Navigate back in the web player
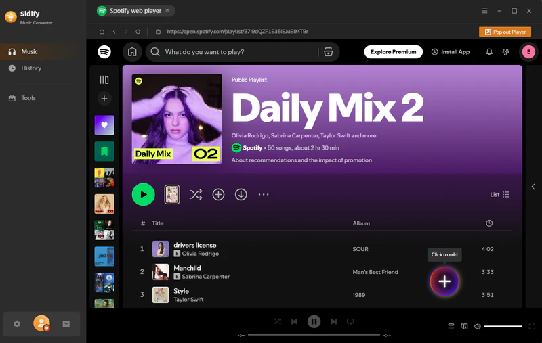Image resolution: width=542 pixels, height=343 pixels. (114, 32)
